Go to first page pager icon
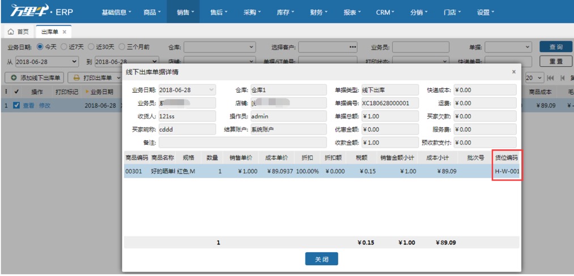Viewport: 574px width, 276px height. [550, 78]
